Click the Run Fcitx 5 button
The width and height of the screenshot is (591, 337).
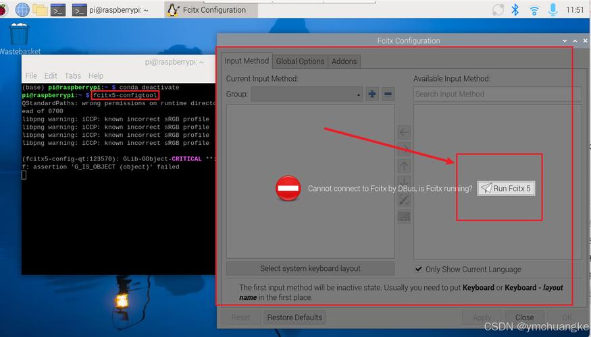tap(506, 188)
